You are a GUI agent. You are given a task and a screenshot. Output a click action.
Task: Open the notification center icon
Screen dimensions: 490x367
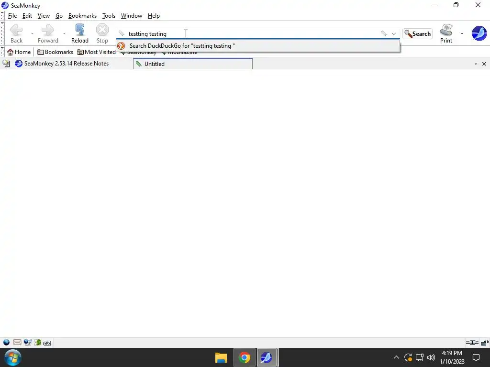(x=476, y=357)
